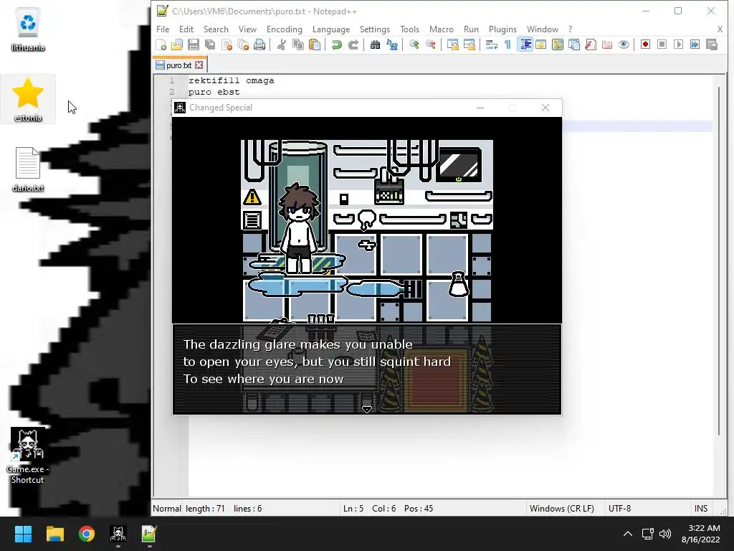Viewport: 734px width, 551px height.
Task: Click the Save icon in Notepad++ toolbar
Action: tap(194, 44)
